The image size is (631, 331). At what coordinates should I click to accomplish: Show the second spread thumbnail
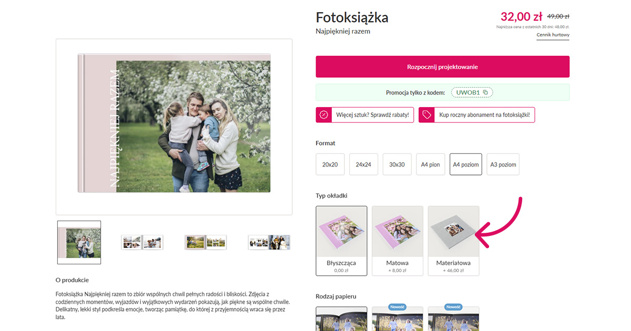tap(142, 242)
